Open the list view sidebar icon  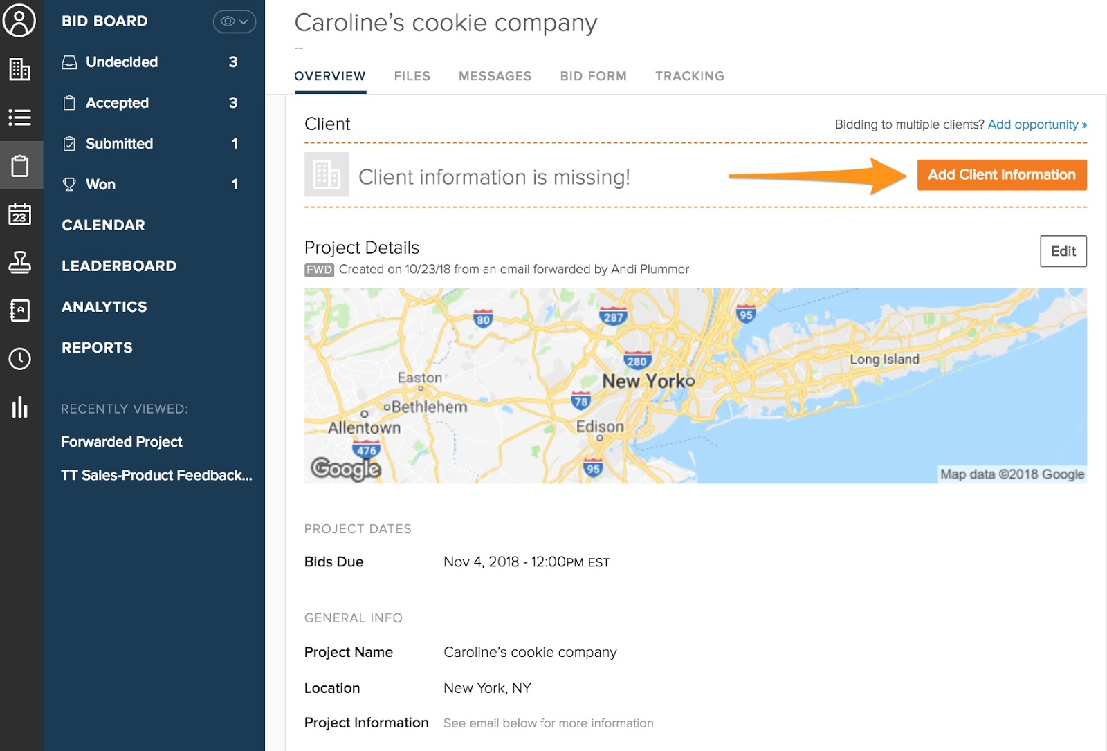pos(19,118)
